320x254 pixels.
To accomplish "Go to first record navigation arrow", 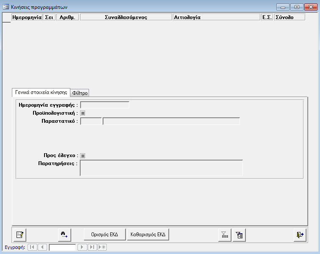I will pyautogui.click(x=32, y=247).
